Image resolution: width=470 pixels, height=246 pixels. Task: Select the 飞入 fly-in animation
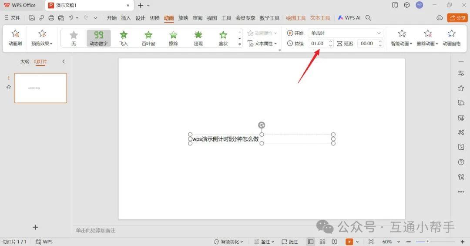(x=124, y=38)
